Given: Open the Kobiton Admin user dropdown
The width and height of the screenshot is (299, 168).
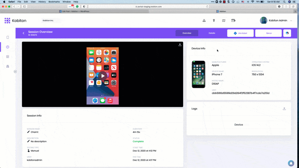Looking at the screenshot, I should coord(291,21).
